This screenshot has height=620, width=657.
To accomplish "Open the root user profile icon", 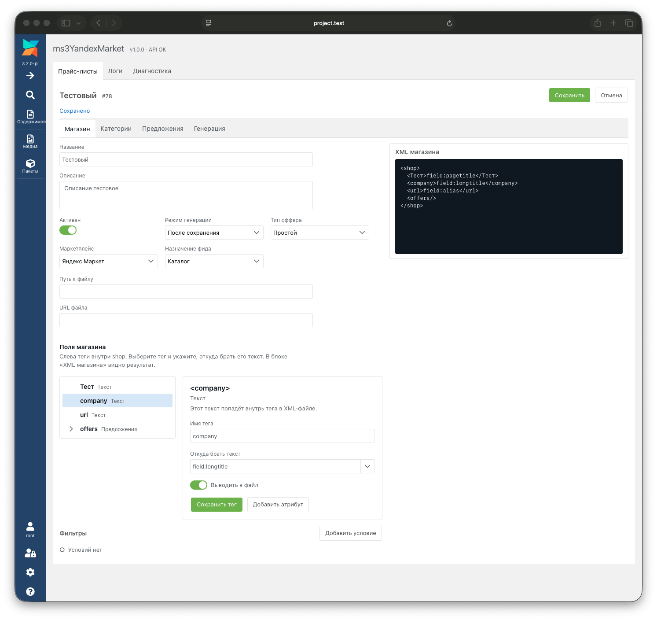I will [x=30, y=530].
